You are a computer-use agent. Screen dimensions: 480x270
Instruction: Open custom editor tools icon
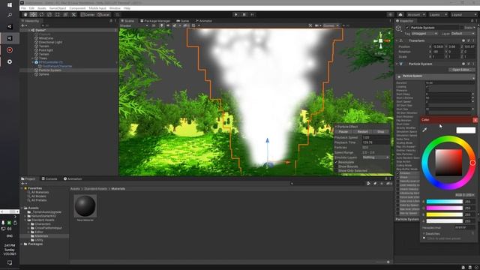[x=73, y=14]
